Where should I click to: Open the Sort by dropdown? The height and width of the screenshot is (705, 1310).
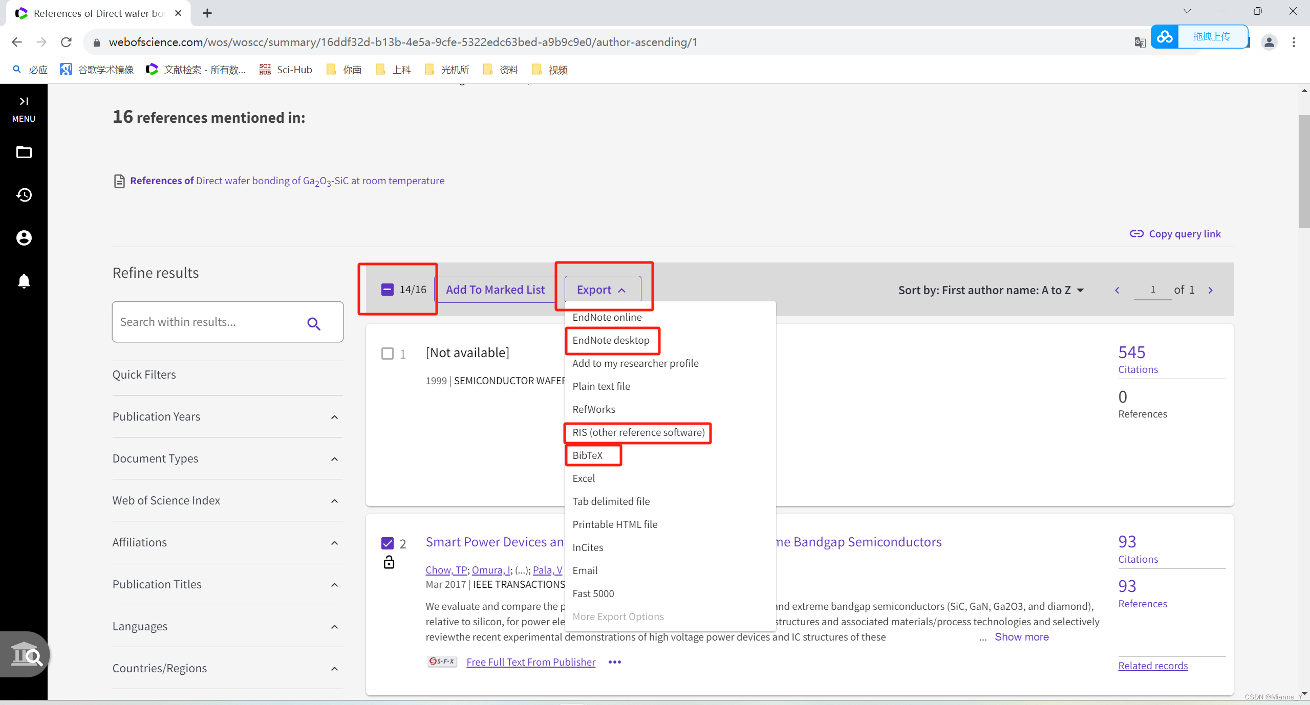(x=991, y=290)
